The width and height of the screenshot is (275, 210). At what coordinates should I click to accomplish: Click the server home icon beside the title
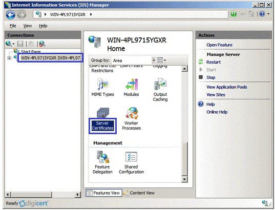click(x=95, y=42)
